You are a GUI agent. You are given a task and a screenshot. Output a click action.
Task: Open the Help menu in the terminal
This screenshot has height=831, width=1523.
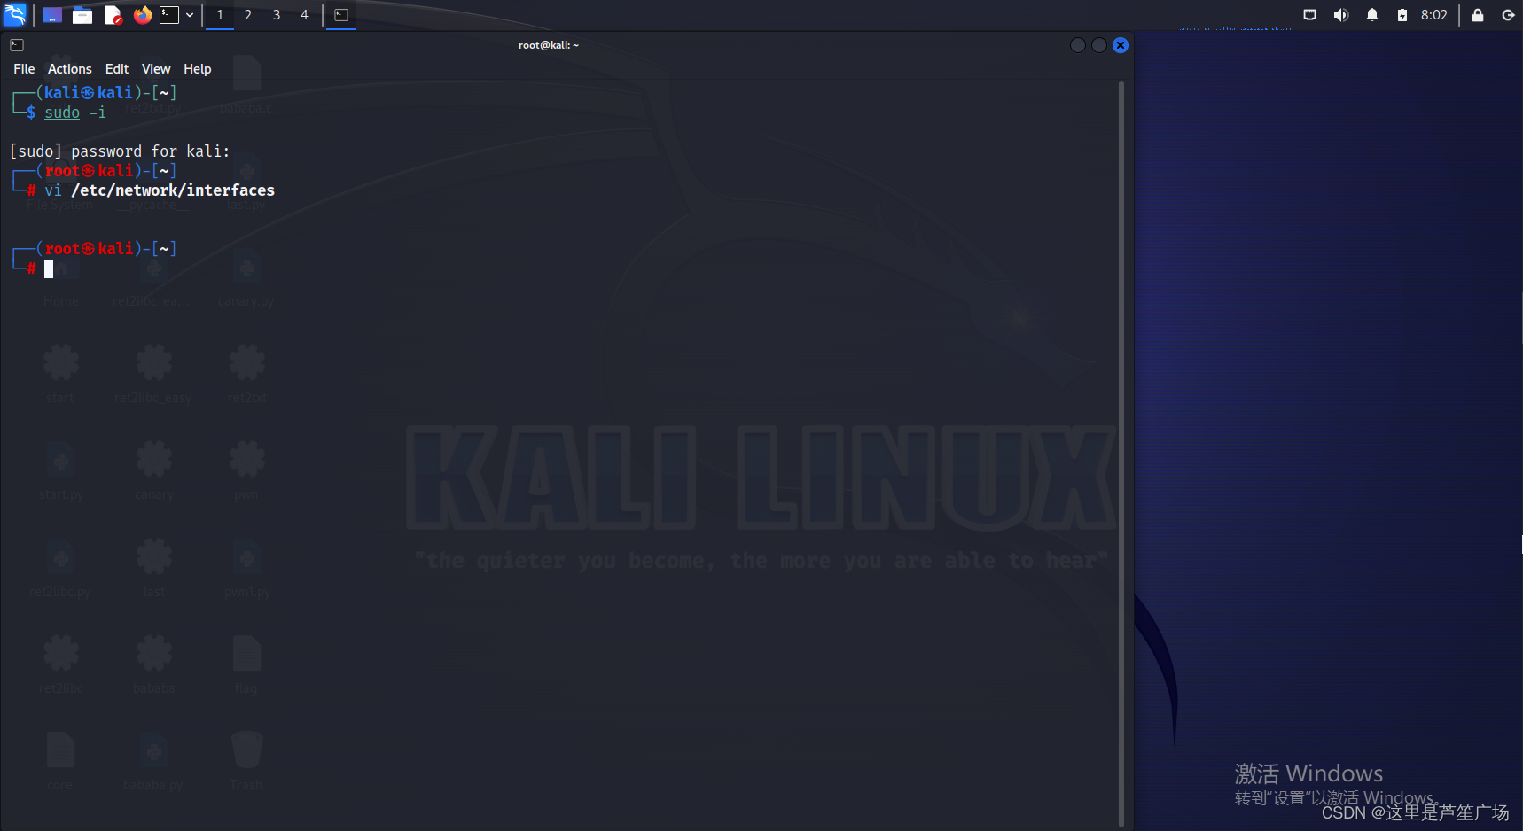tap(198, 69)
